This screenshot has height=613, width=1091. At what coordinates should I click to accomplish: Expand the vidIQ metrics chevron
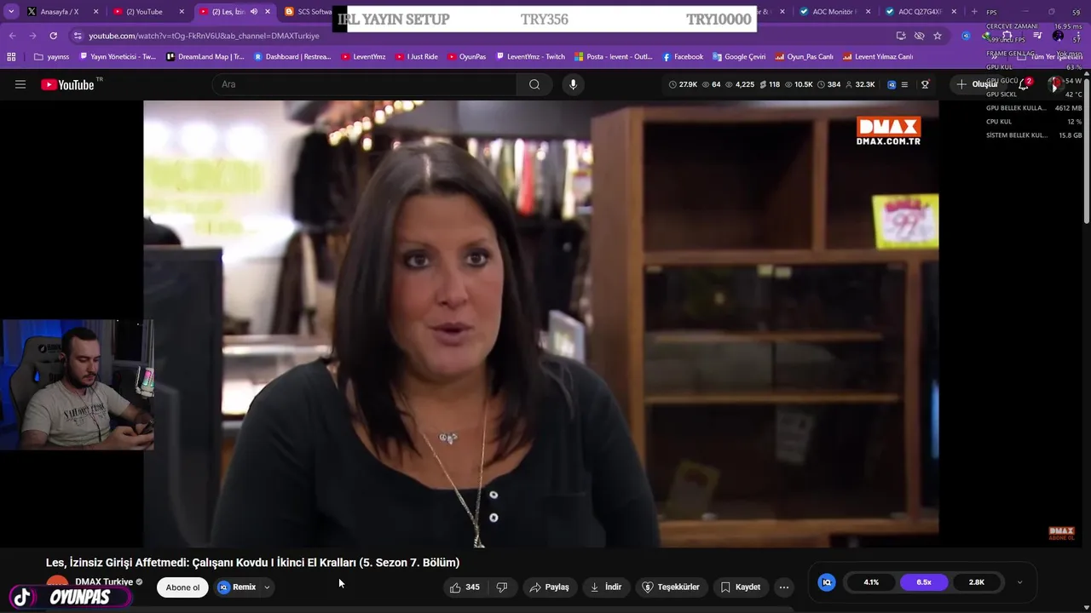coord(1019,582)
